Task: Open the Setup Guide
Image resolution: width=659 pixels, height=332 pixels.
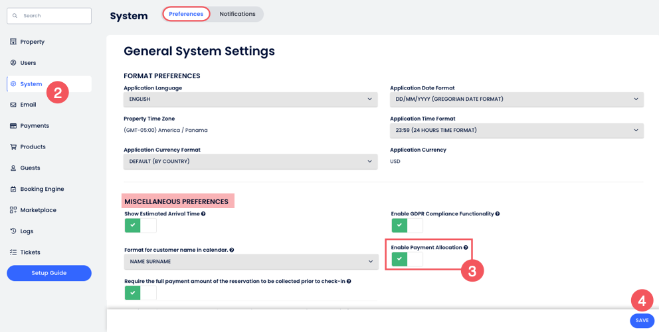Action: 49,273
